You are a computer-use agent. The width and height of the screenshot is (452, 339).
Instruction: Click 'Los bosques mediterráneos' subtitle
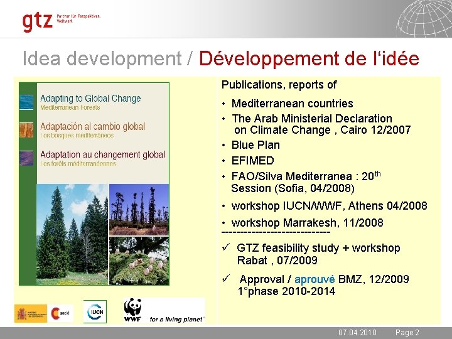(77, 136)
